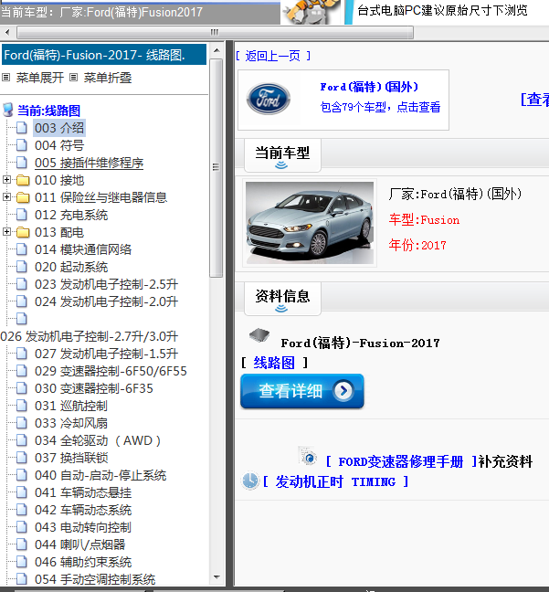549x592 pixels.
Task: Click the document icon above 026 发动机电子控制
Action: 22,319
